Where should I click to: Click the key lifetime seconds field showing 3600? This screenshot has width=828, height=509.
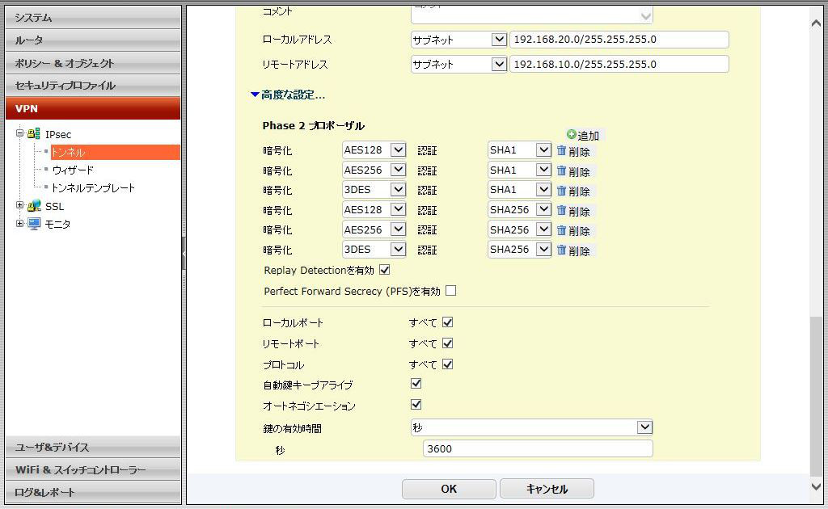537,449
